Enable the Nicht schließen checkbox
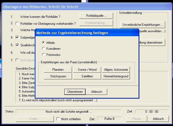Viewport: 173px width, 126px height. 58,119
